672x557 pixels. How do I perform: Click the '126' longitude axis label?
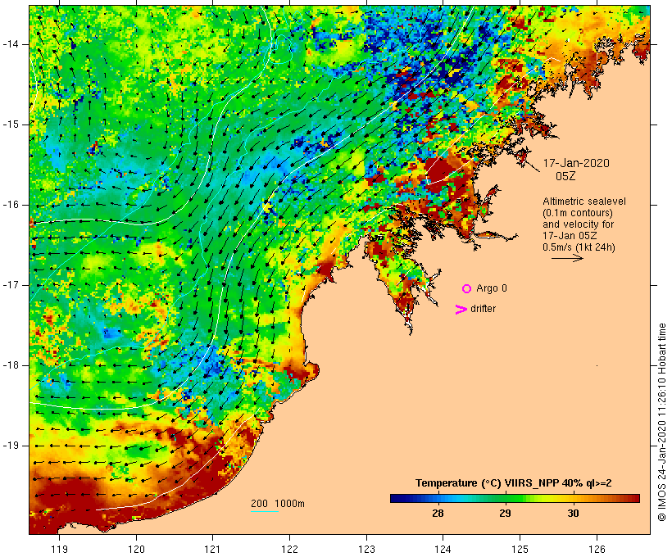point(597,549)
